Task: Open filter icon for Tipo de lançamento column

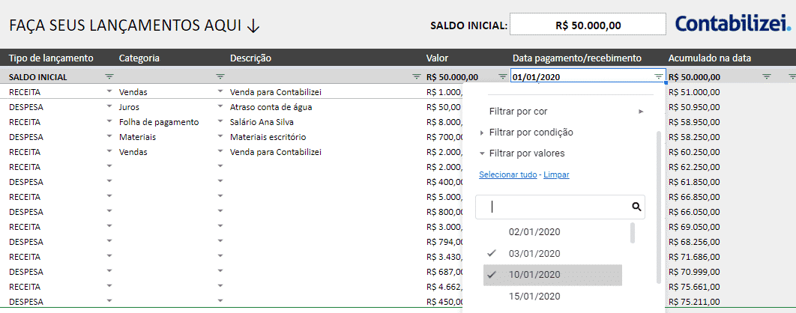Action: click(x=109, y=76)
